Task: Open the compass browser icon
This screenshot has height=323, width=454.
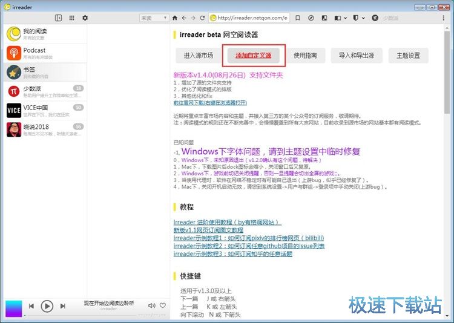Action: (311, 18)
